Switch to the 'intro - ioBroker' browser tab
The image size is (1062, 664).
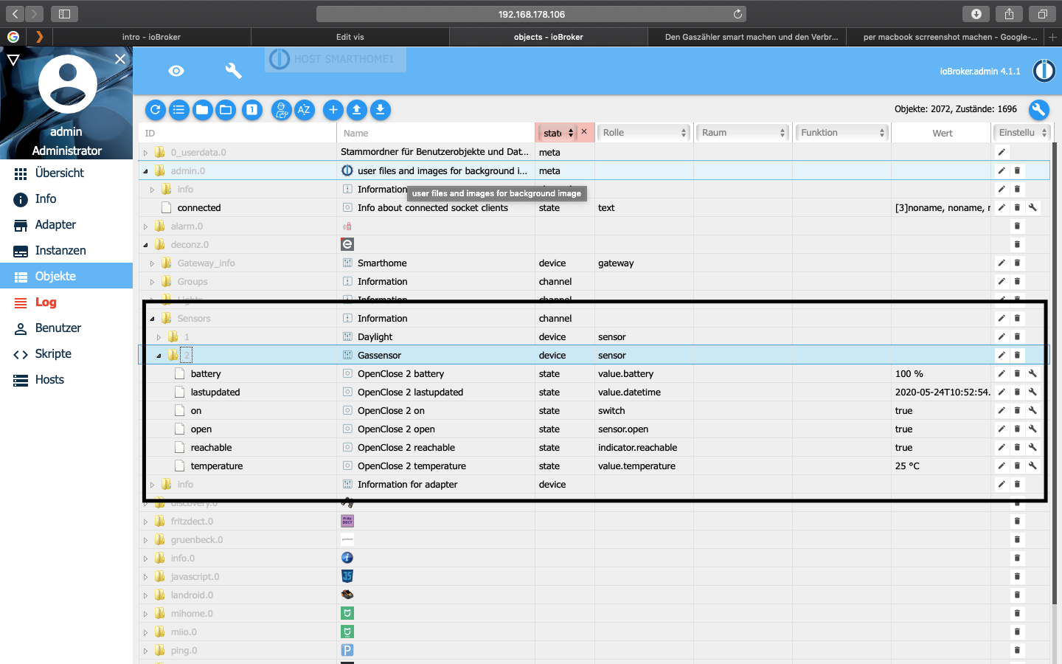pos(151,37)
